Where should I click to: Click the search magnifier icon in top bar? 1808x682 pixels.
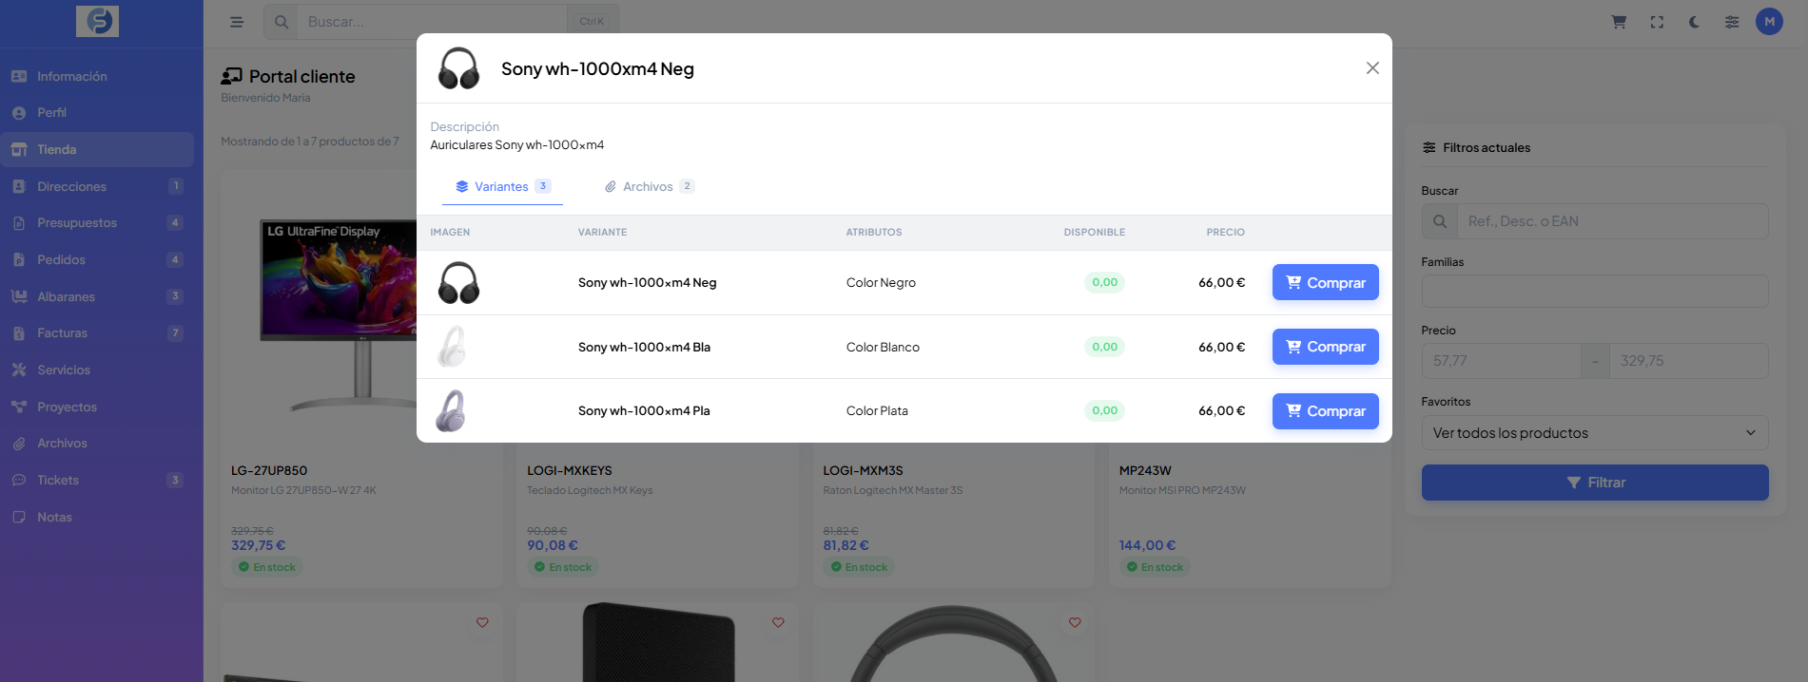[x=282, y=22]
